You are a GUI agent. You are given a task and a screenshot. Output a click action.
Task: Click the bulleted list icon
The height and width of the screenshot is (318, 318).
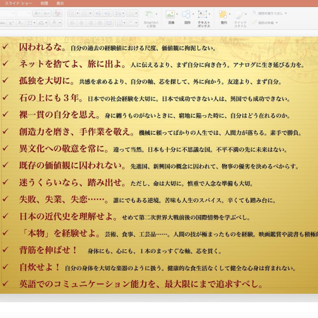[71, 14]
